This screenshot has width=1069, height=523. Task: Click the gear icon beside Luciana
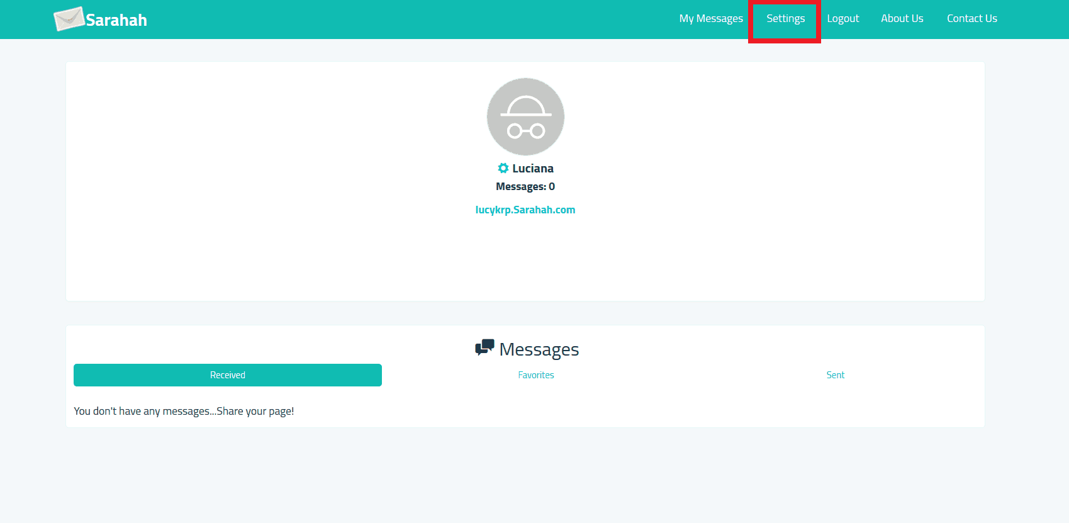(503, 168)
